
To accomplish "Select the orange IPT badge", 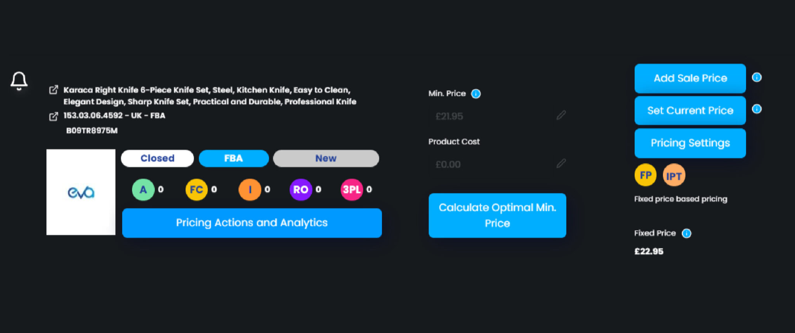I will [674, 175].
